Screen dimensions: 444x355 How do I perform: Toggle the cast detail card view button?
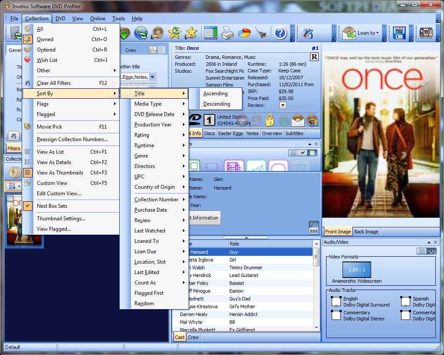[314, 224]
